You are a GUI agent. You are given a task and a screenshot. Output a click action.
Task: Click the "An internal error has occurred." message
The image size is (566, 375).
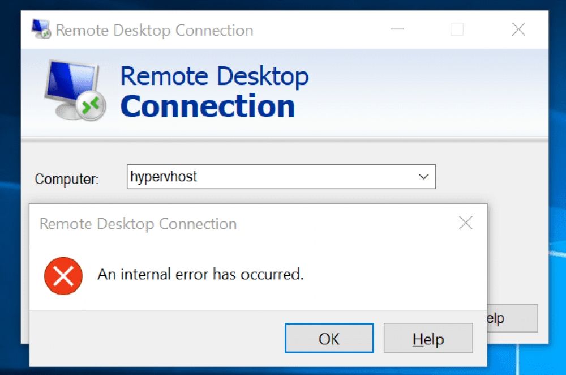[200, 275]
